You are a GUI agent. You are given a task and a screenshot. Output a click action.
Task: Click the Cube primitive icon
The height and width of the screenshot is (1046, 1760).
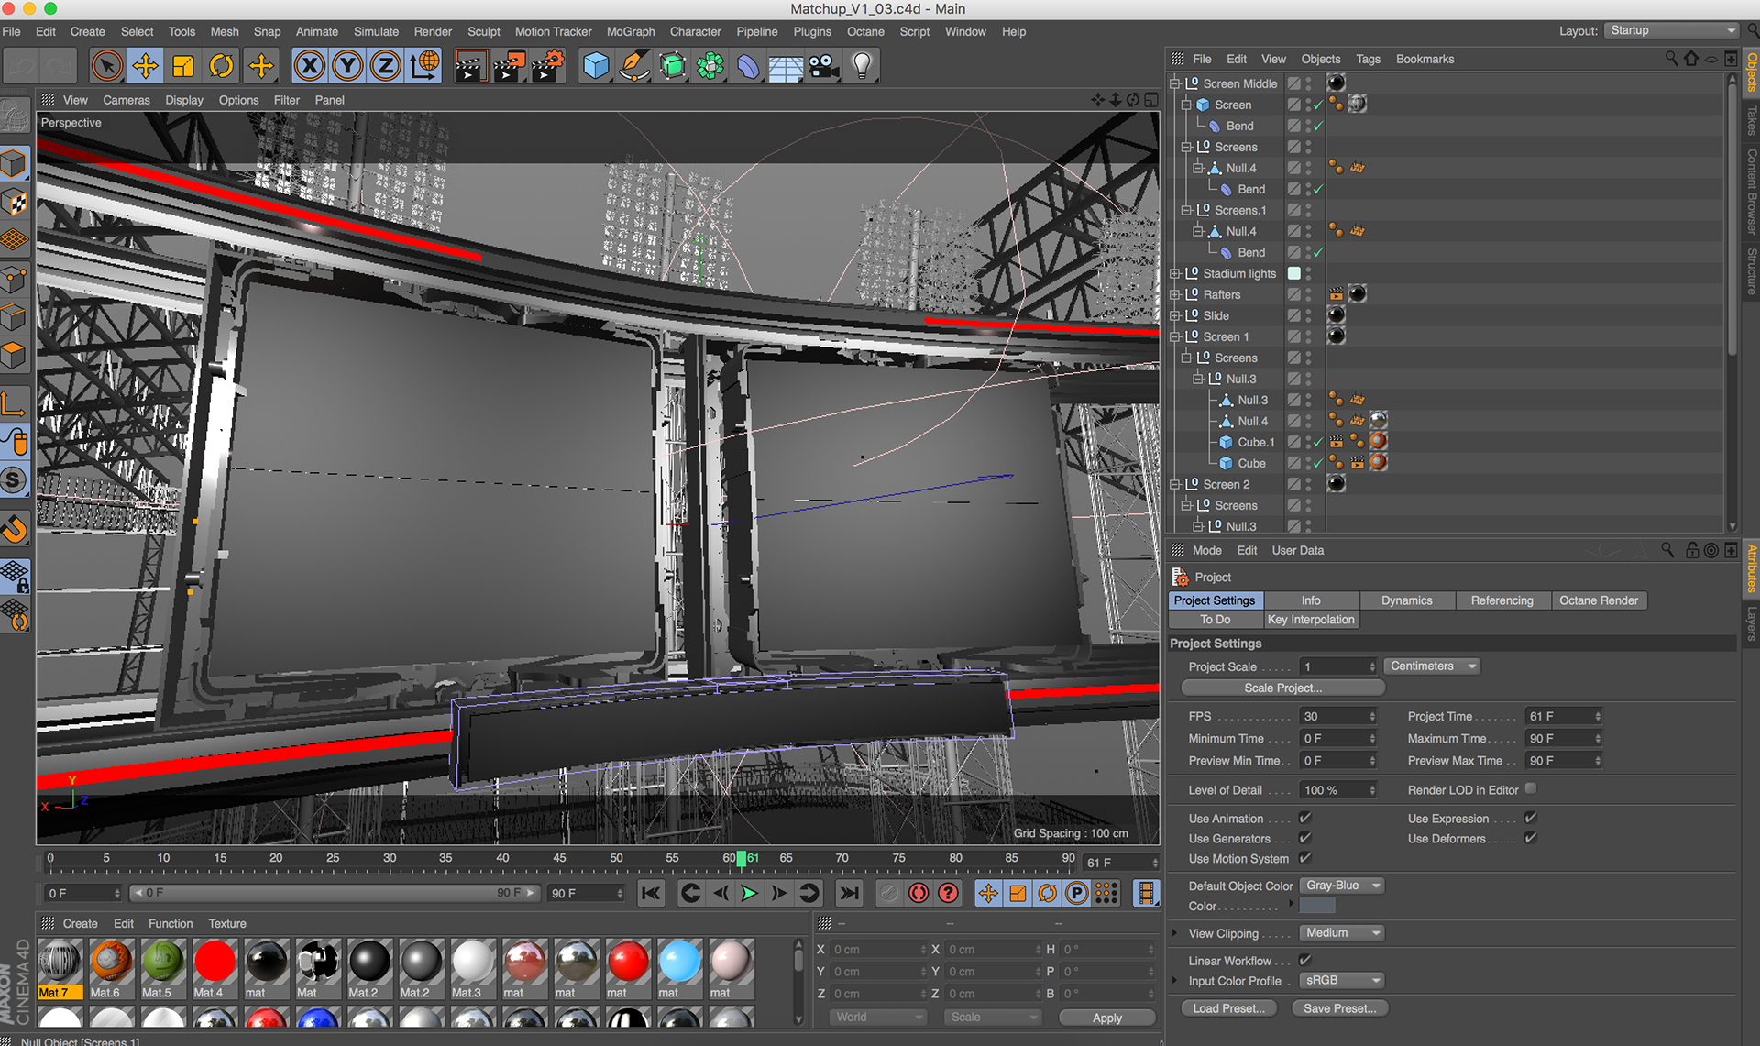(596, 66)
